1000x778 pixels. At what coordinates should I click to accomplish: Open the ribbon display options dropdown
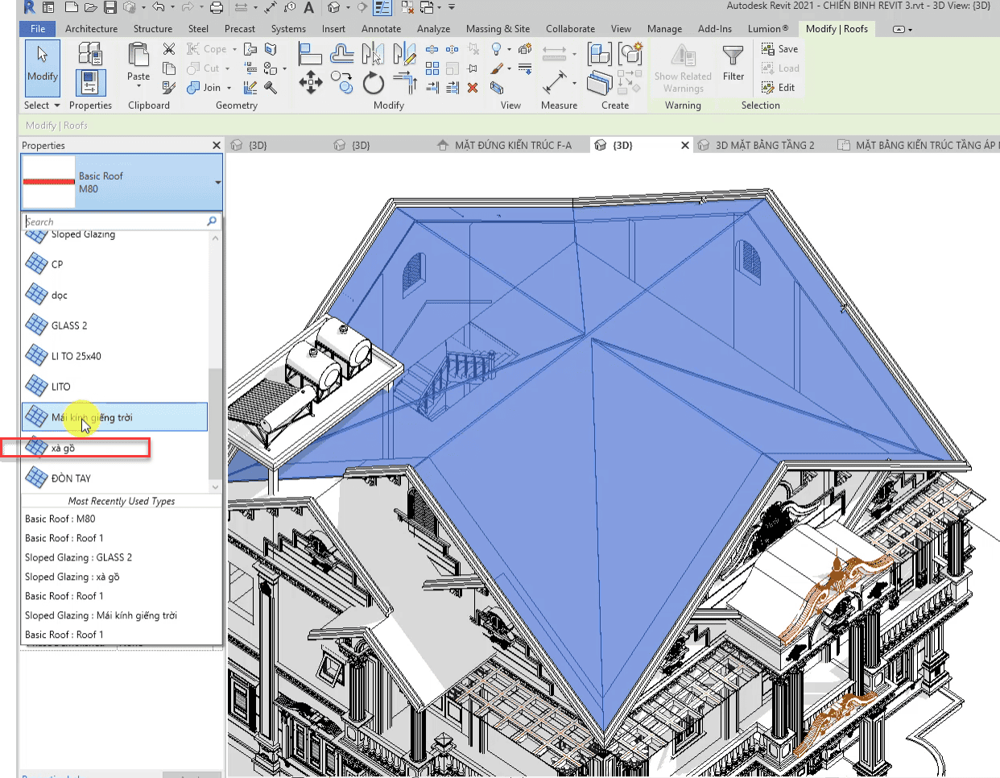(x=903, y=29)
